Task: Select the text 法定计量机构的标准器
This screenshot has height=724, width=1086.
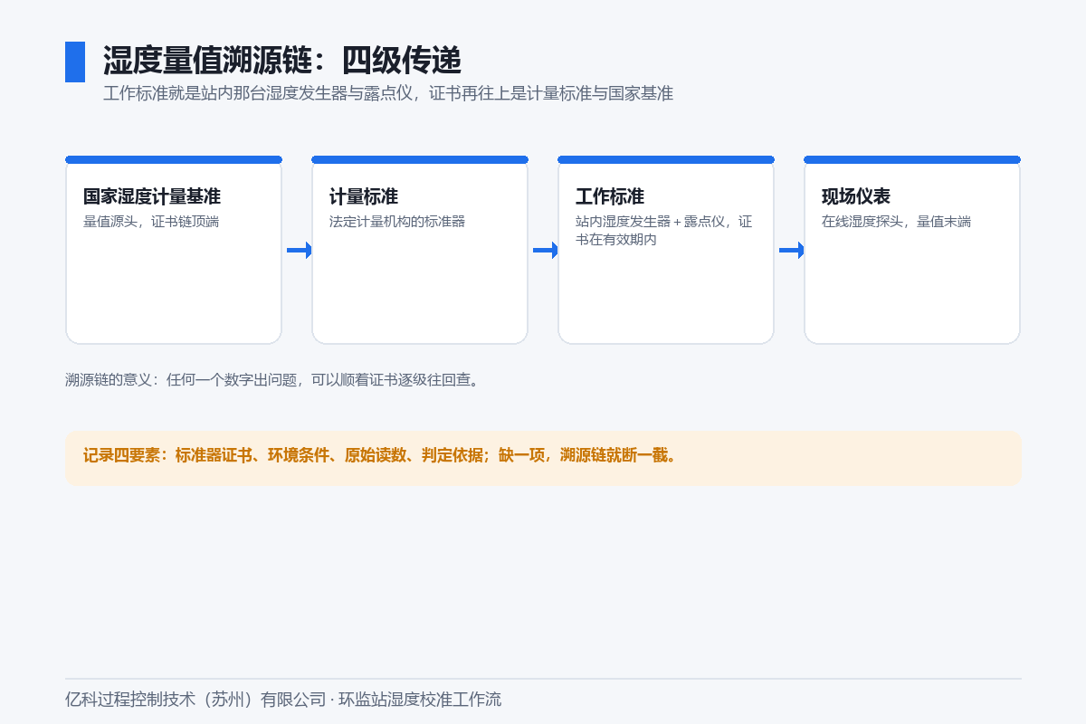Action: coord(397,222)
